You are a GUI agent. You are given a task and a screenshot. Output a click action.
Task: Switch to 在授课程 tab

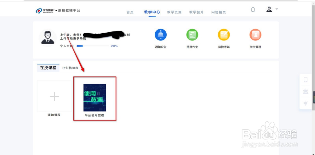click(x=48, y=68)
